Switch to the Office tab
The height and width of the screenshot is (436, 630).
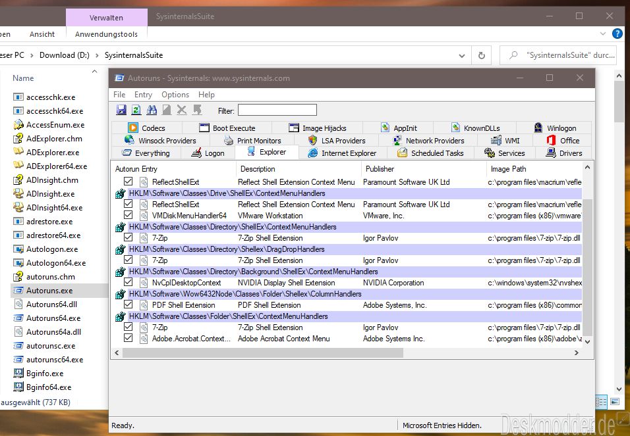[x=563, y=140]
